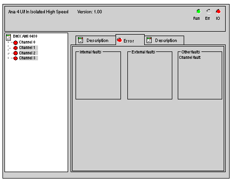Click the Err status indicator light
The image size is (237, 184).
(x=208, y=11)
